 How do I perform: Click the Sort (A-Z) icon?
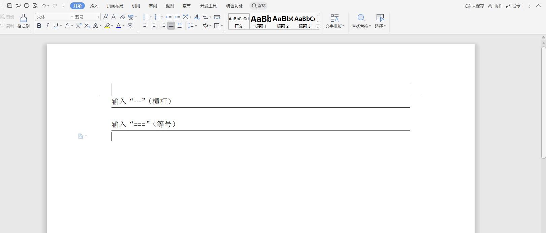pos(197,17)
